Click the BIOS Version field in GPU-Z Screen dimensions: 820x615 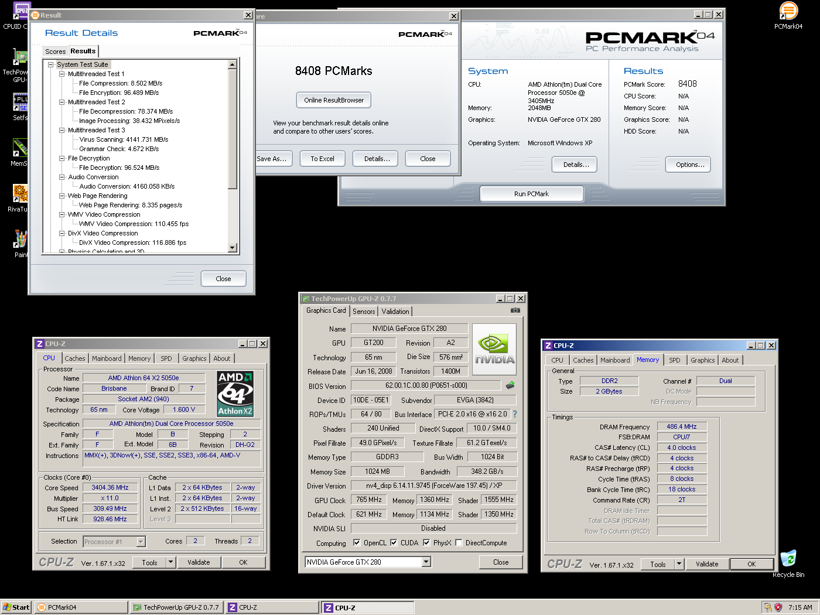click(x=426, y=385)
